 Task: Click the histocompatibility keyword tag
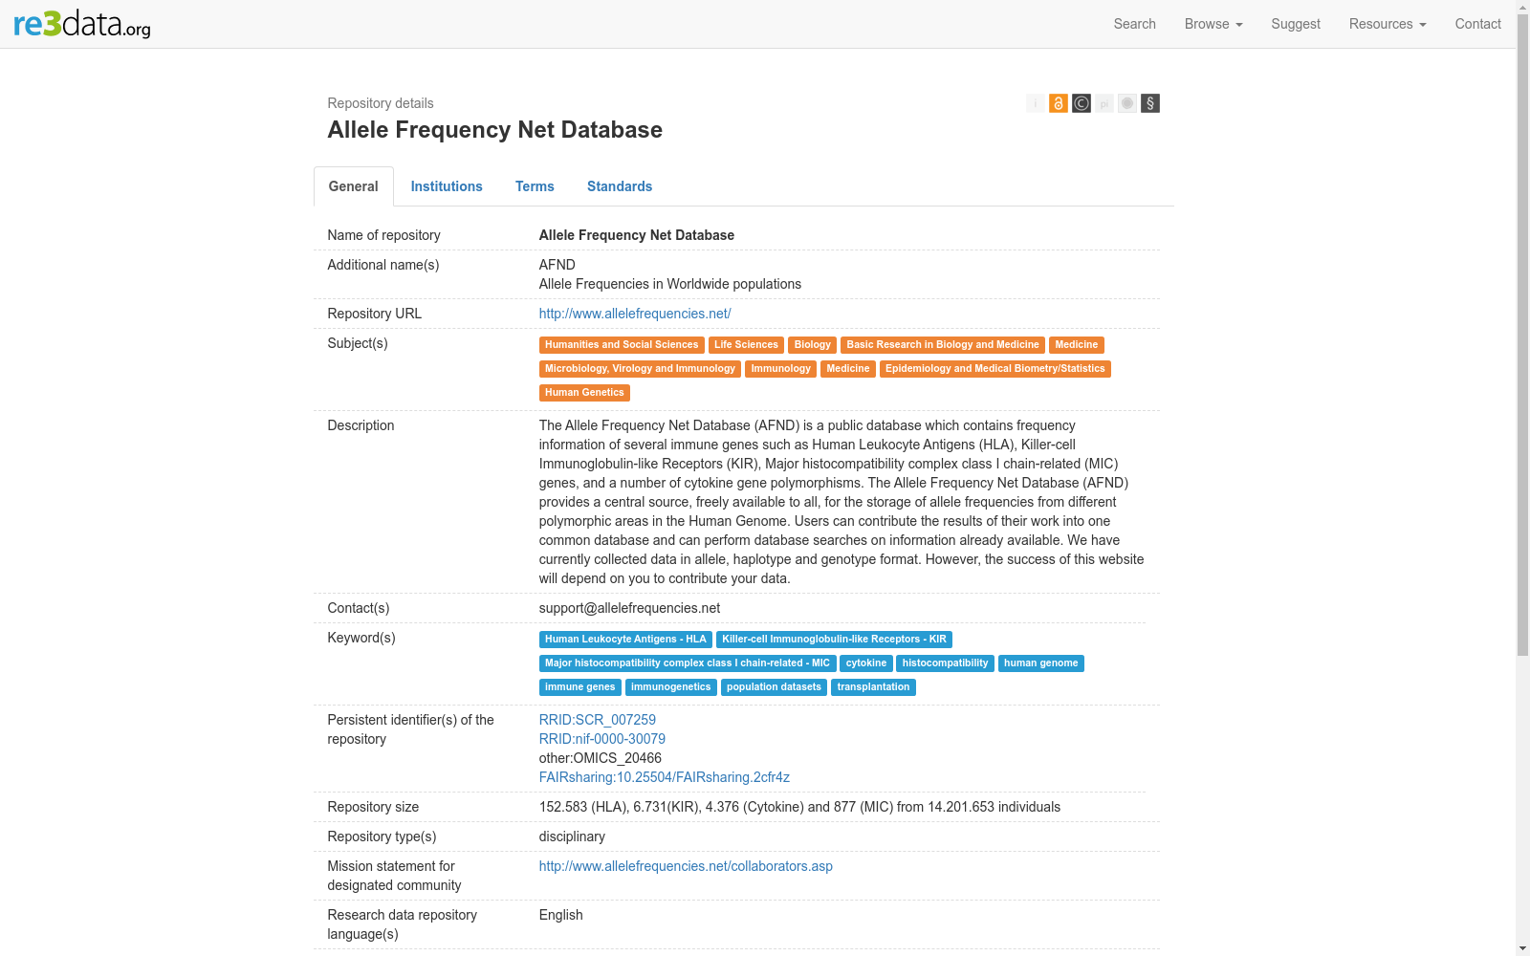(946, 663)
